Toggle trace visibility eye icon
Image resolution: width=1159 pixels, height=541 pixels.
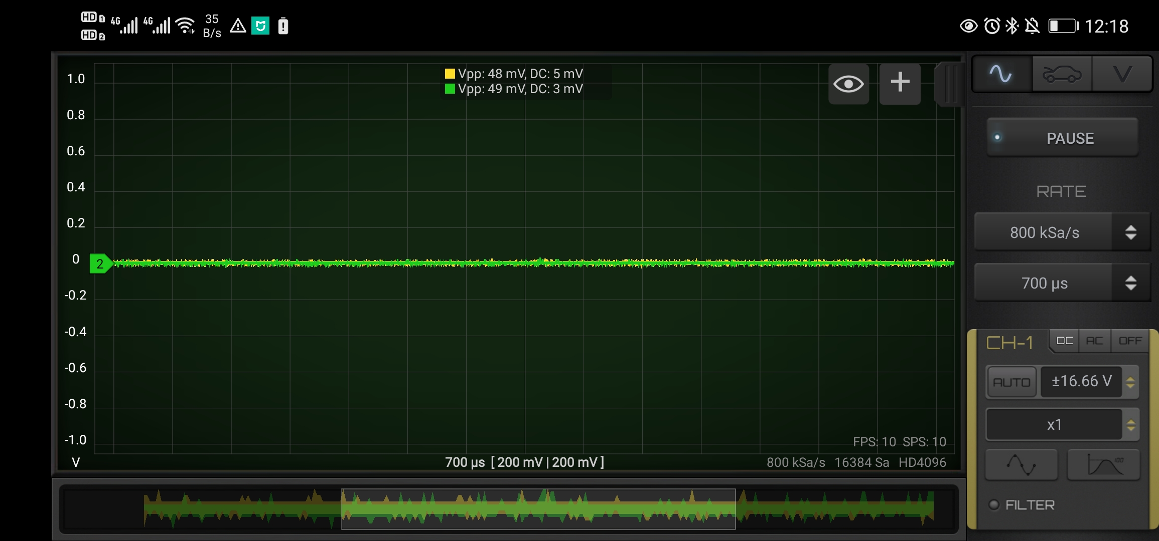click(848, 84)
